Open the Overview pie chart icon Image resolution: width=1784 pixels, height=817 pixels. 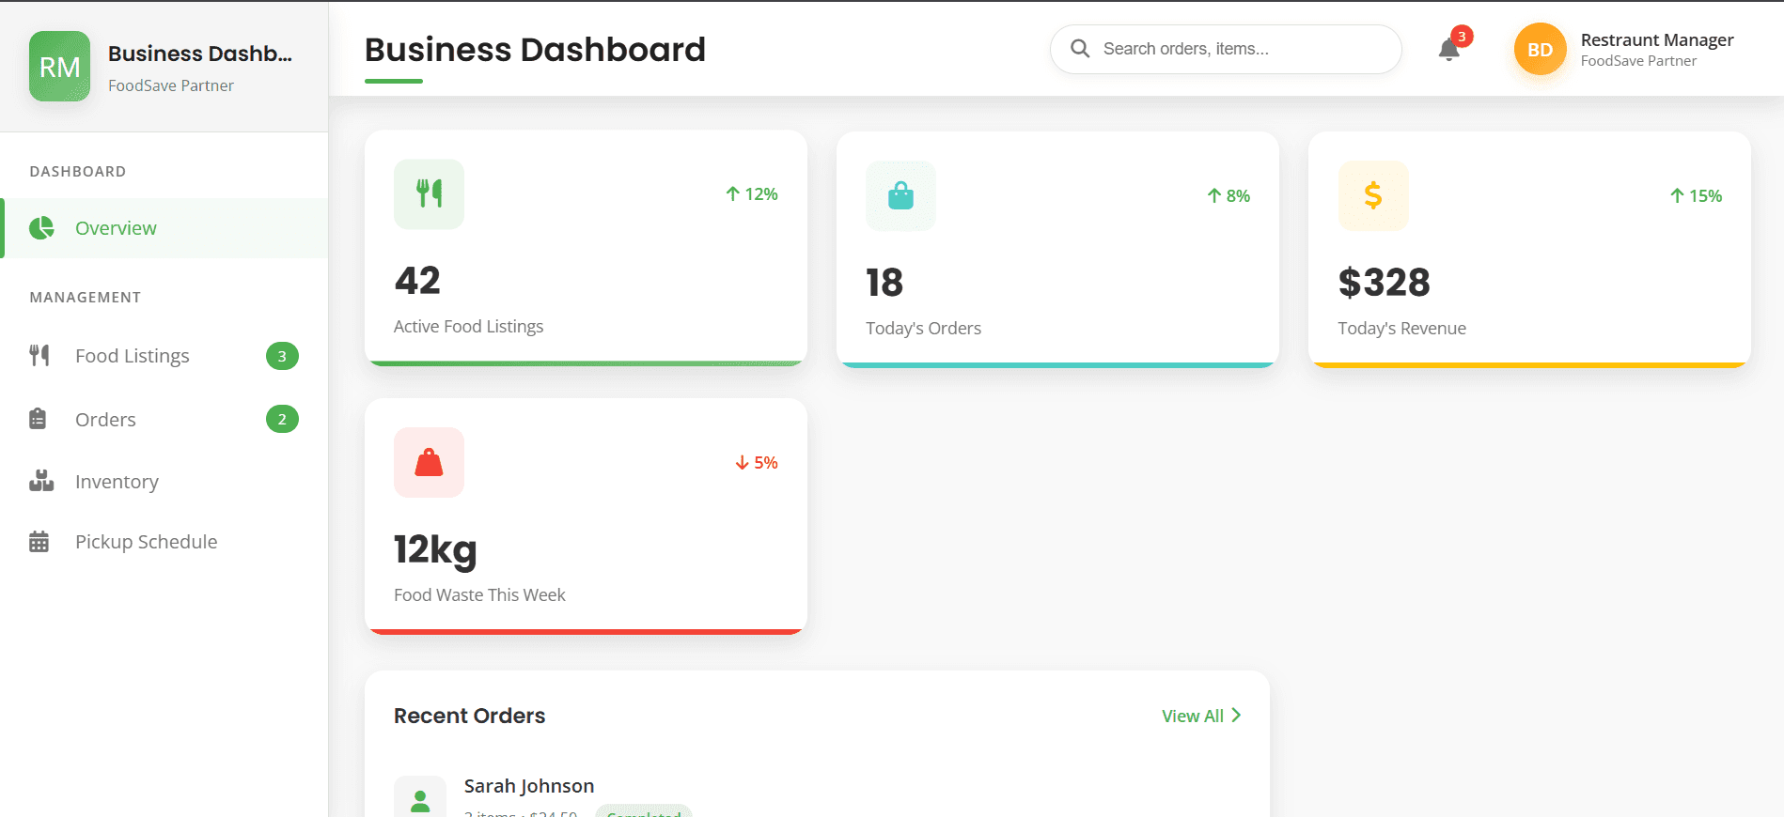coord(41,228)
